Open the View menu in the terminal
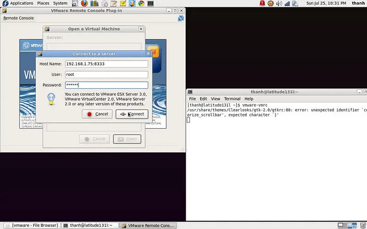 pos(215,99)
